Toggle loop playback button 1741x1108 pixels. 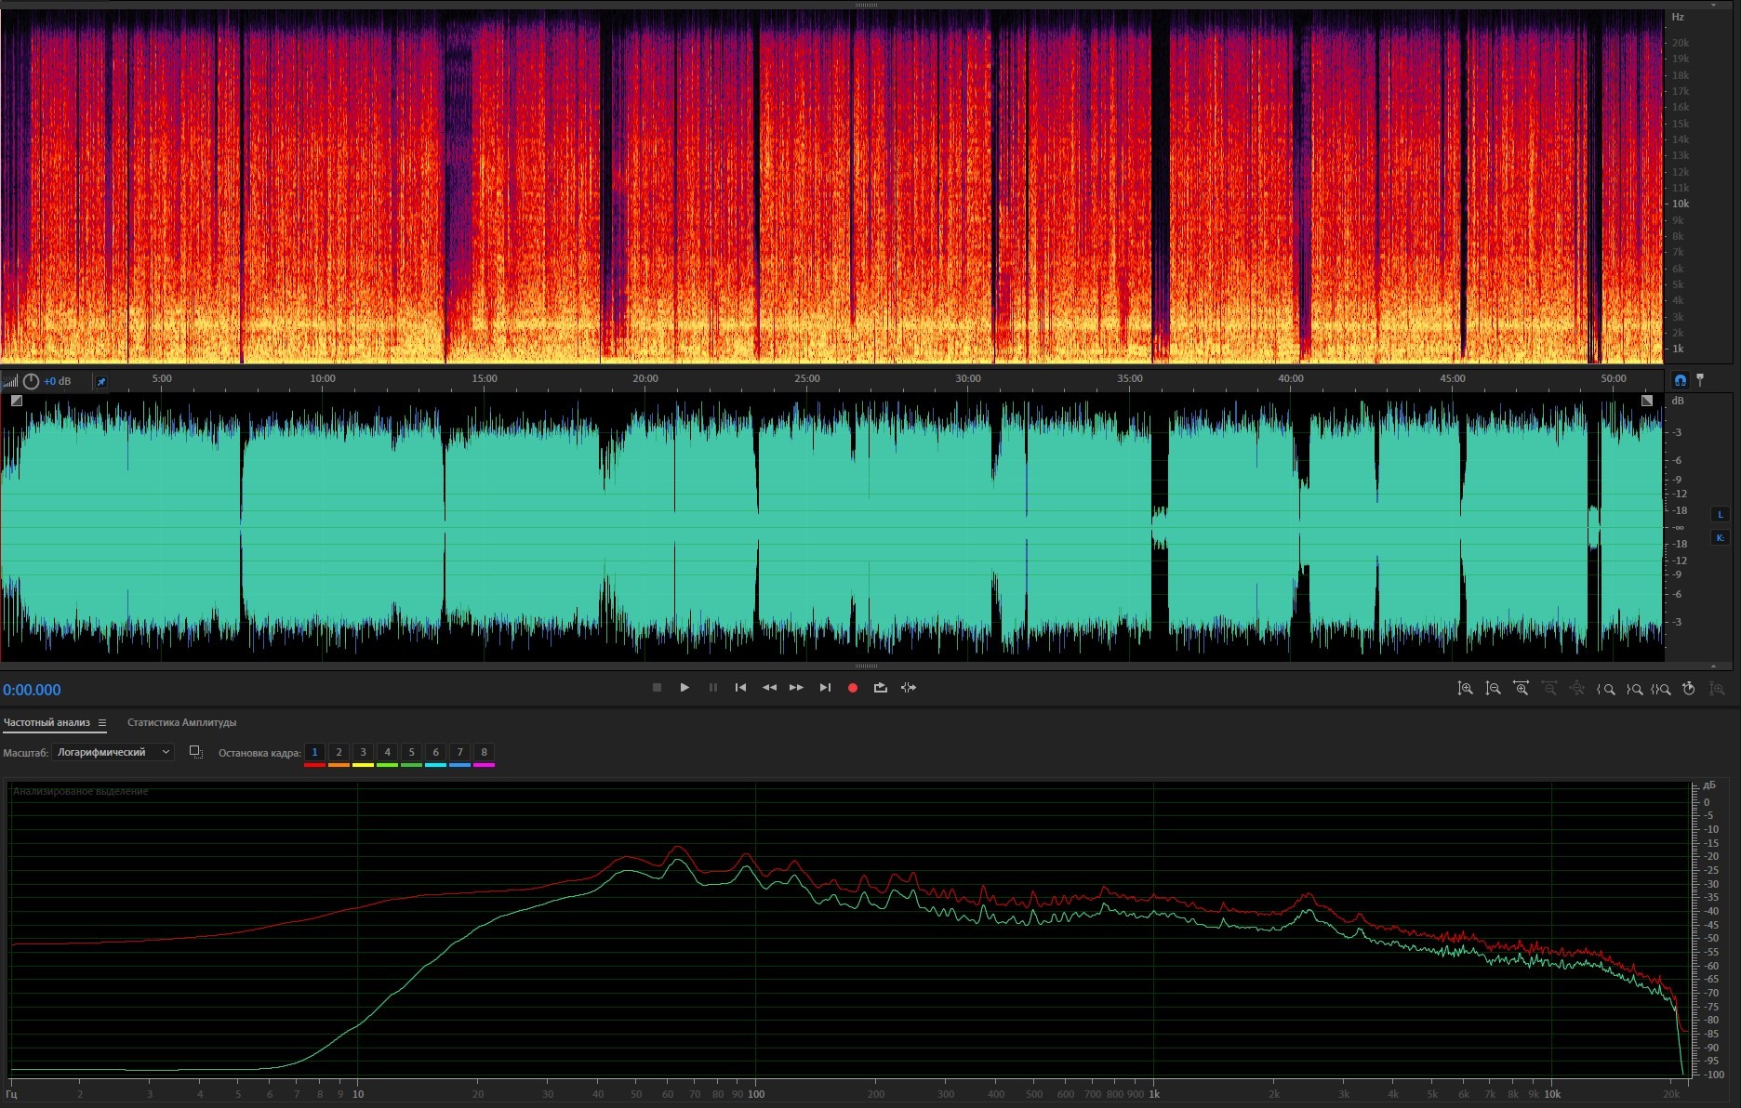(881, 688)
